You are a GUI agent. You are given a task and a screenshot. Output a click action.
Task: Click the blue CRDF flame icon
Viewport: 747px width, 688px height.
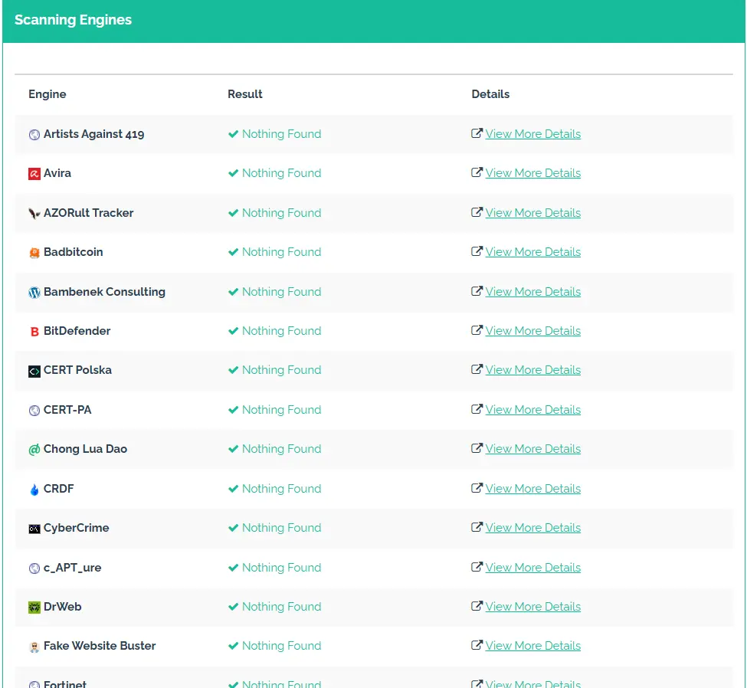click(x=34, y=490)
